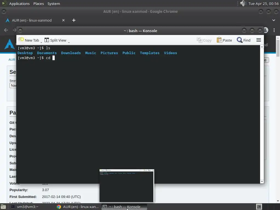Click the Pictures folder name in terminal
The image size is (280, 210).
click(109, 53)
